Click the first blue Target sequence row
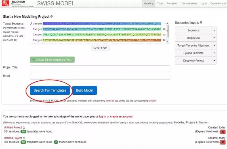The image size is (227, 149). [102, 24]
